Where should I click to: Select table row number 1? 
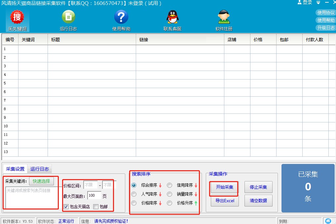[168, 49]
